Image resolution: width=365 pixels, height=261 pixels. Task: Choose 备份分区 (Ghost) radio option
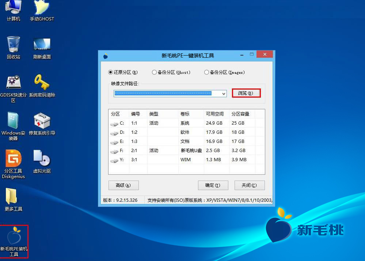pos(171,72)
